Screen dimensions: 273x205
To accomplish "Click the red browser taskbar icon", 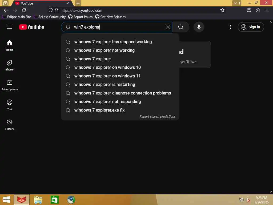I will (22, 200).
